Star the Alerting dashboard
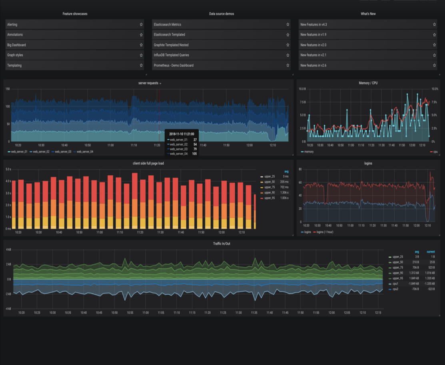This screenshot has width=445, height=365. [141, 25]
